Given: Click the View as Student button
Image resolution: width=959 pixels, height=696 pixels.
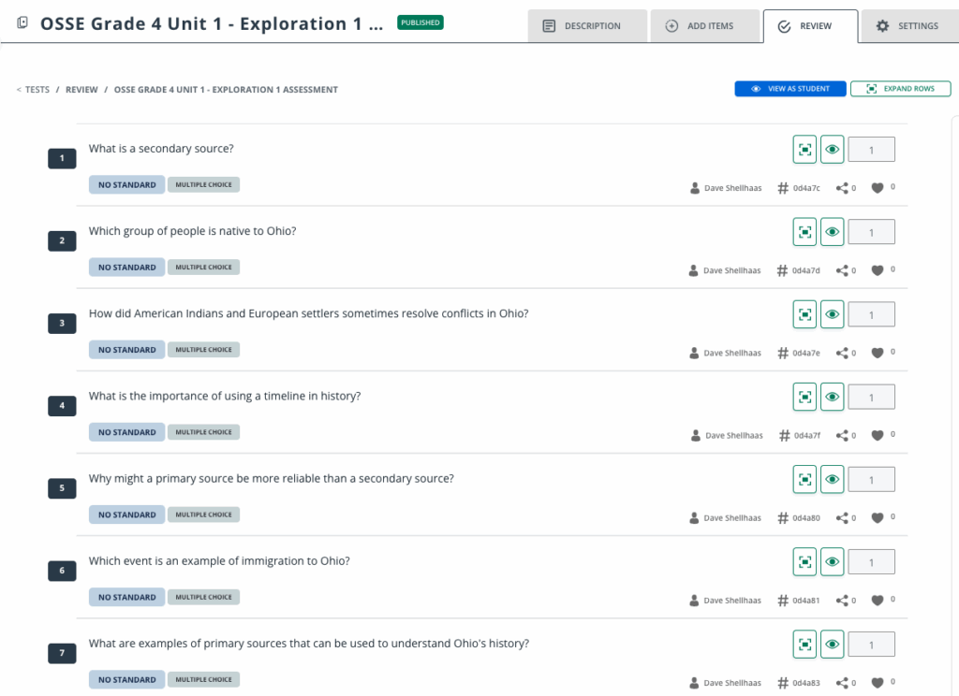Looking at the screenshot, I should tap(790, 89).
